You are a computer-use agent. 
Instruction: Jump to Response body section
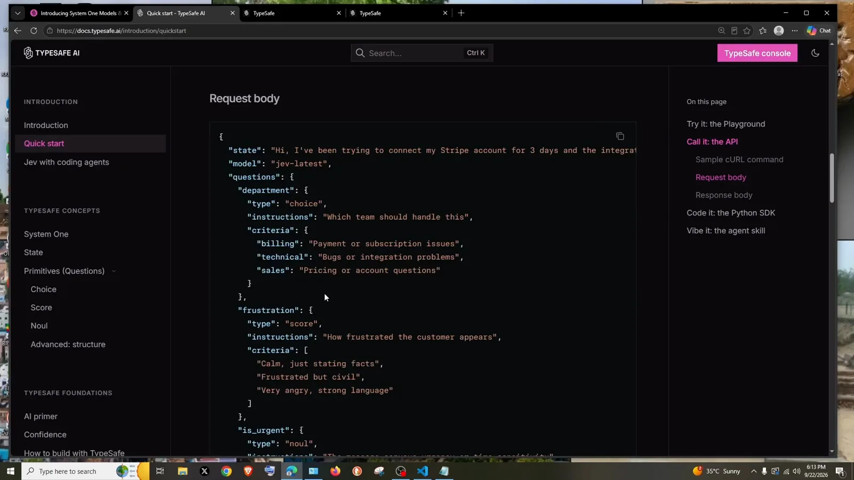[724, 195]
